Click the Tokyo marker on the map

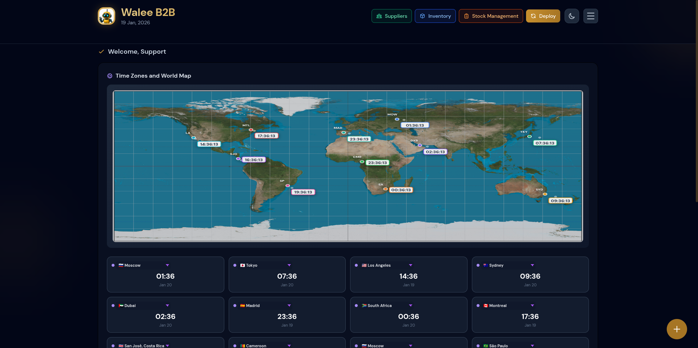pos(529,136)
